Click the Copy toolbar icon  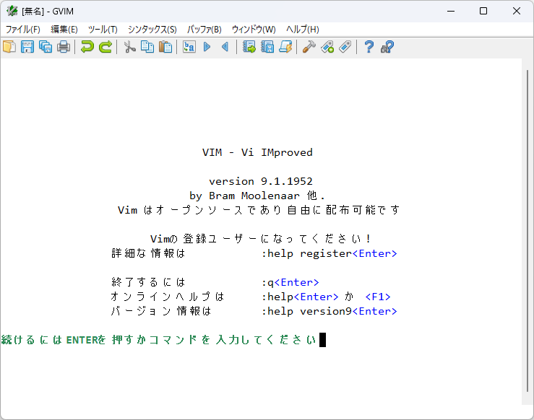pos(147,47)
